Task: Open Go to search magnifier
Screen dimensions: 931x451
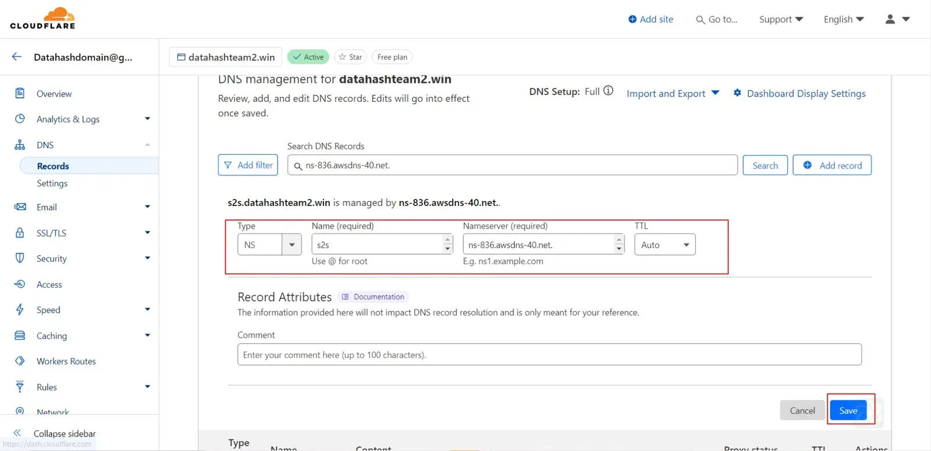Action: pyautogui.click(x=700, y=20)
